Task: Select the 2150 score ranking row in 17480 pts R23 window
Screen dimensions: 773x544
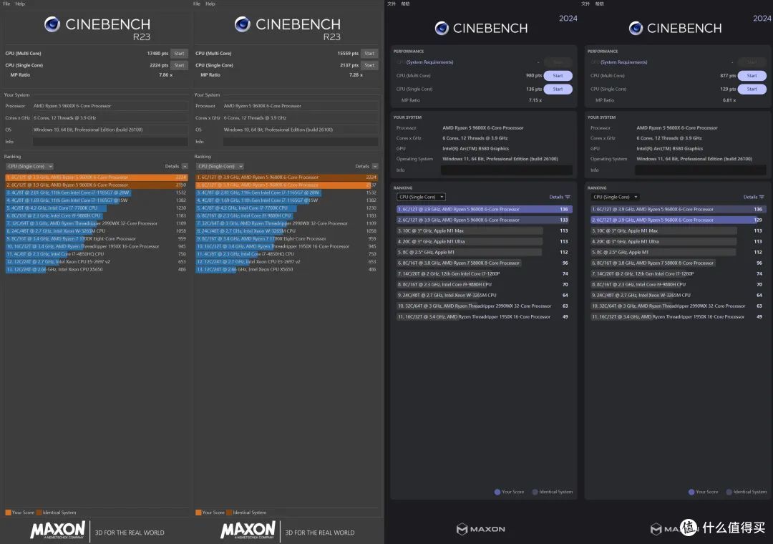Action: [x=96, y=185]
